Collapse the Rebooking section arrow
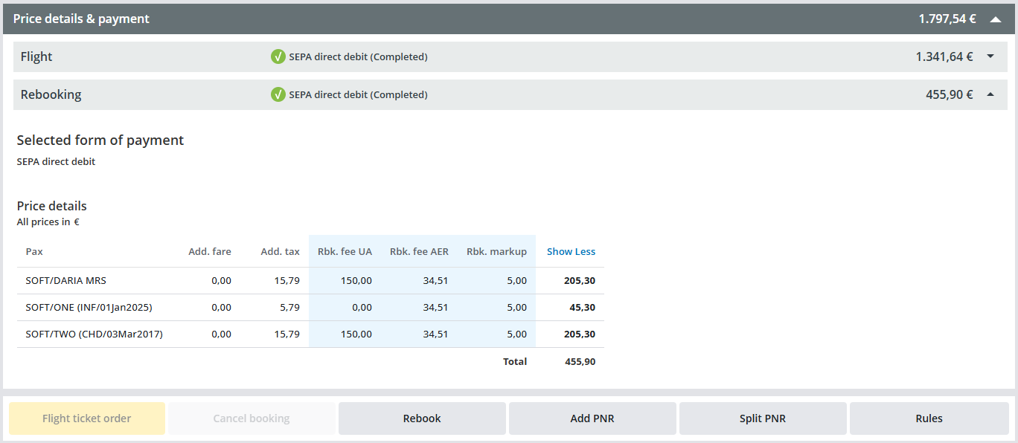 coord(990,94)
